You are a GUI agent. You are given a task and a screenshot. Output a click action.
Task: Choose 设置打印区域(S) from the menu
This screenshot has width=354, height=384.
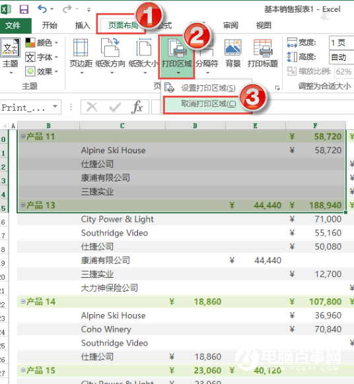coord(207,88)
